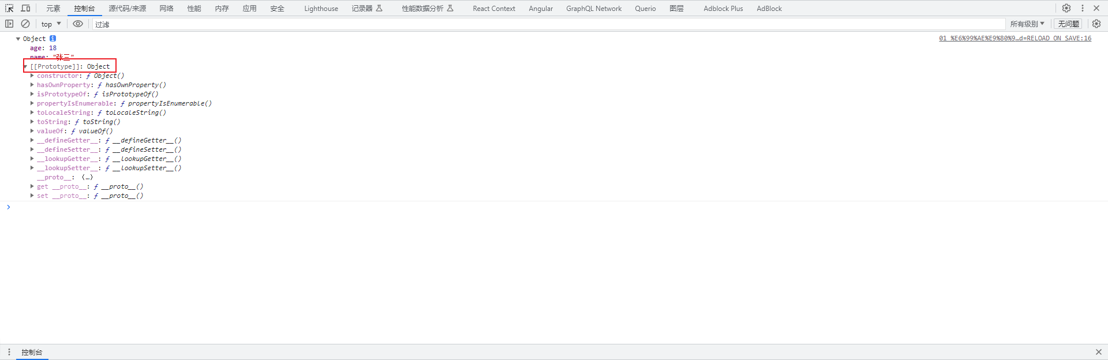1108x360 pixels.
Task: Switch to the Lighthouse tab
Action: pos(321,8)
